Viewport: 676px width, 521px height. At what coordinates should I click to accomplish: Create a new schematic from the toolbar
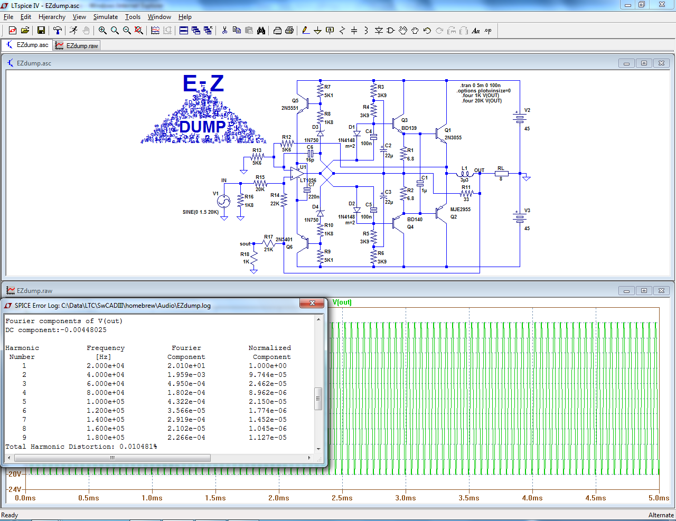13,31
